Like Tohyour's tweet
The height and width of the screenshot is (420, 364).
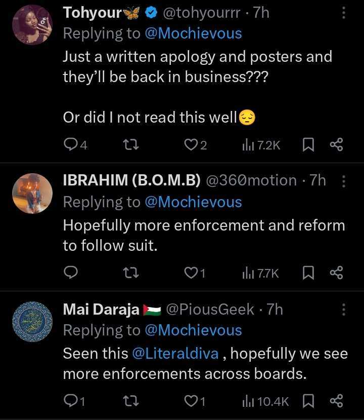(190, 145)
